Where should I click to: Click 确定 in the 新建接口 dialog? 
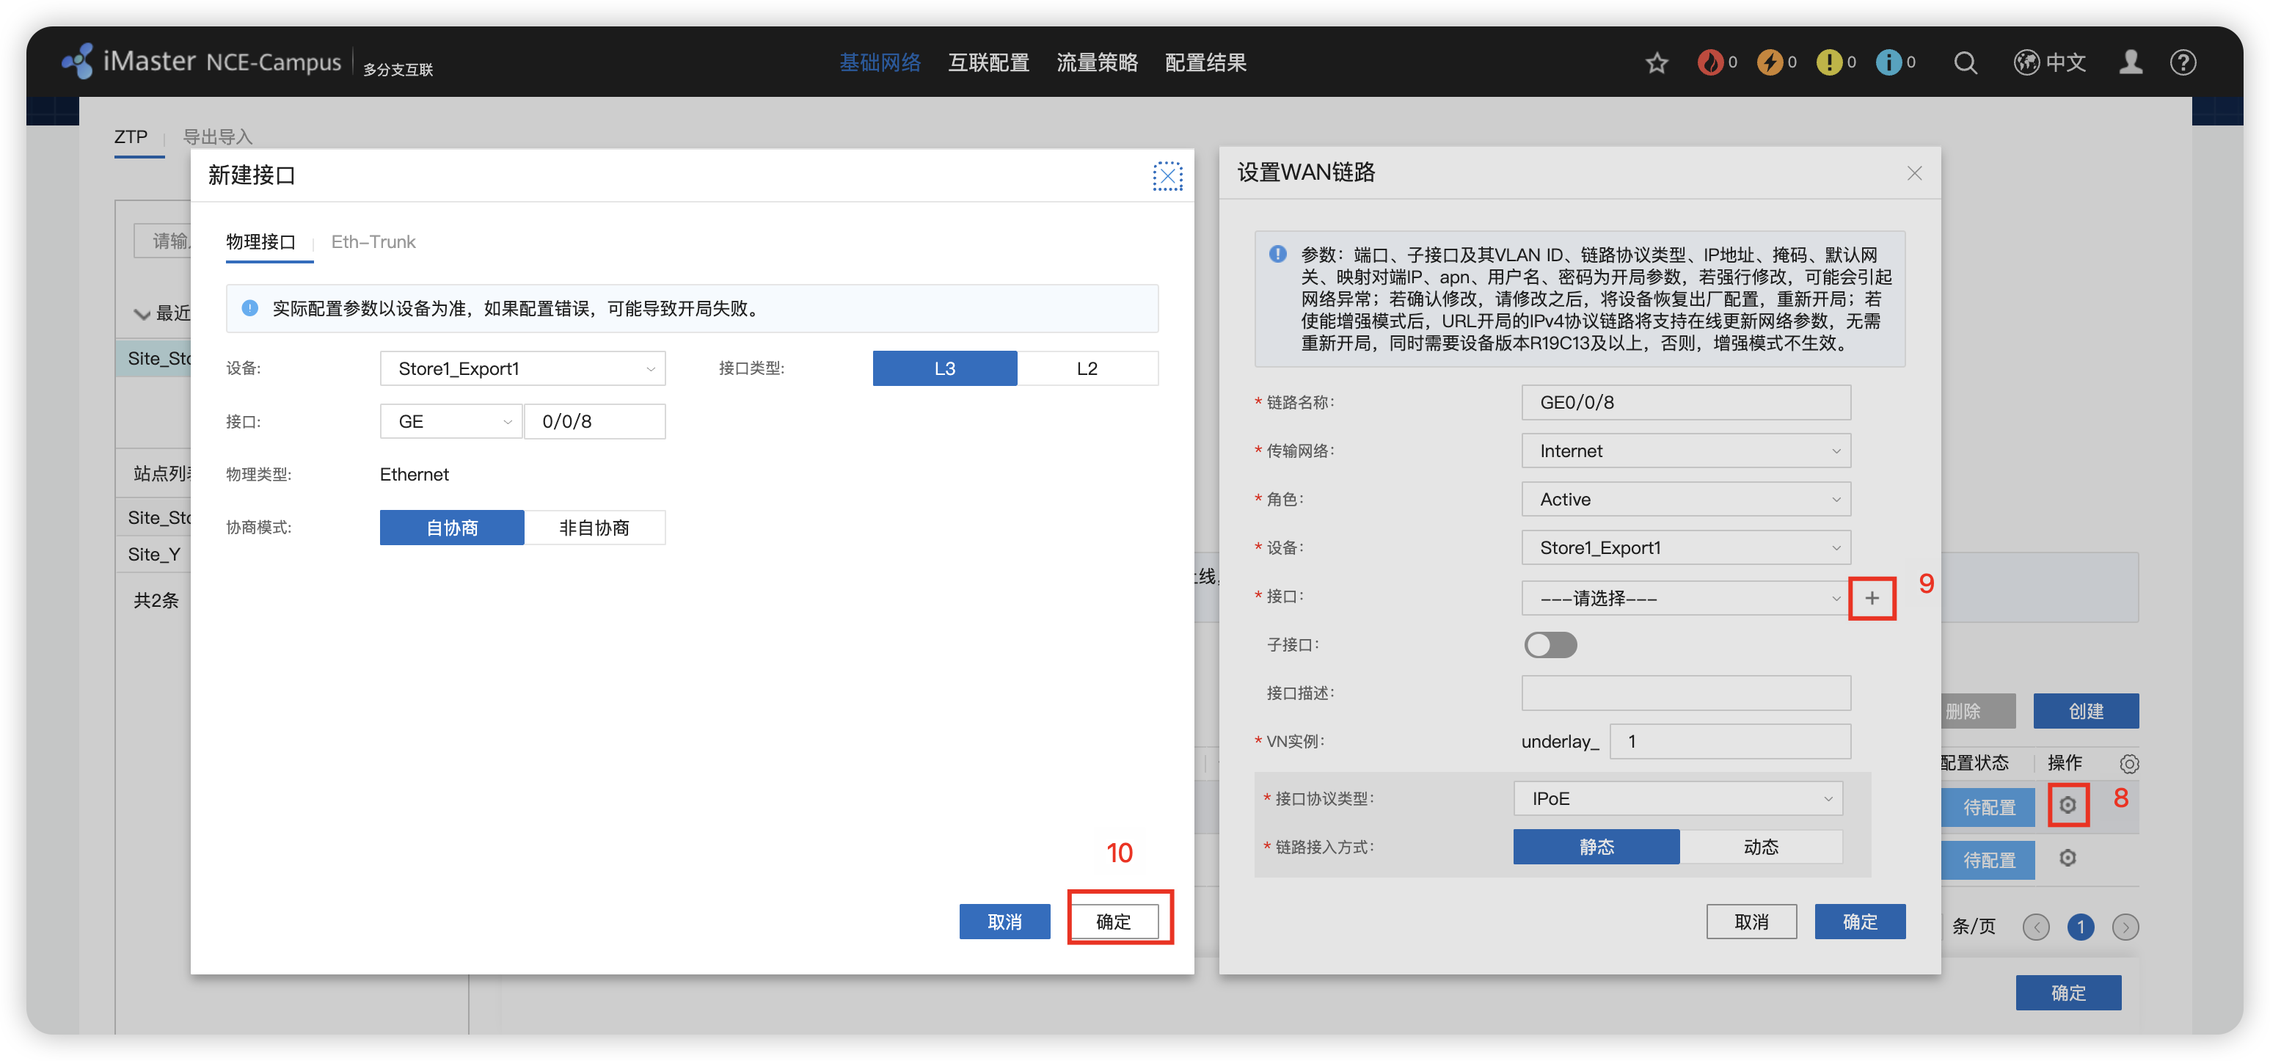1113,922
